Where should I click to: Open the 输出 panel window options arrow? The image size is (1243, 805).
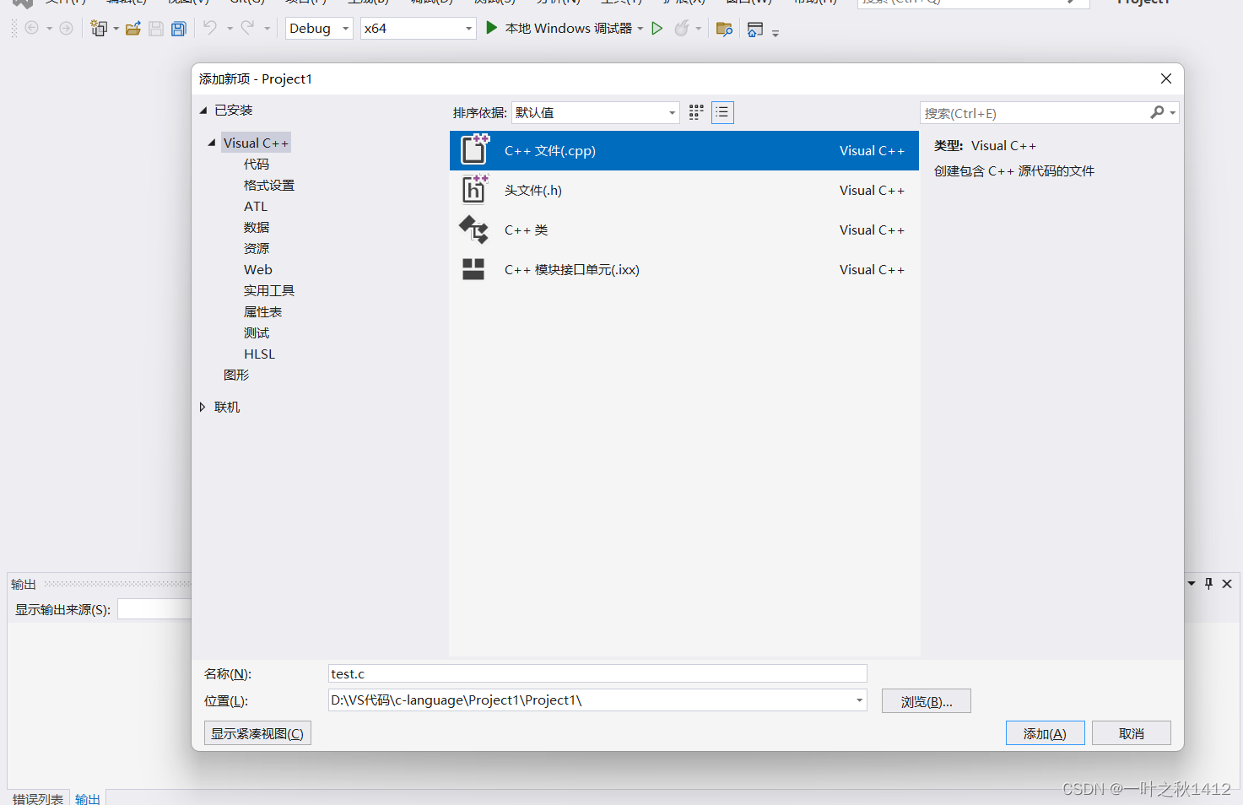click(1192, 583)
